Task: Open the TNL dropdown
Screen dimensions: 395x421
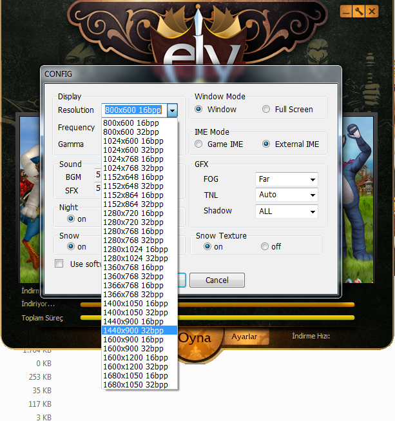Action: (x=287, y=195)
